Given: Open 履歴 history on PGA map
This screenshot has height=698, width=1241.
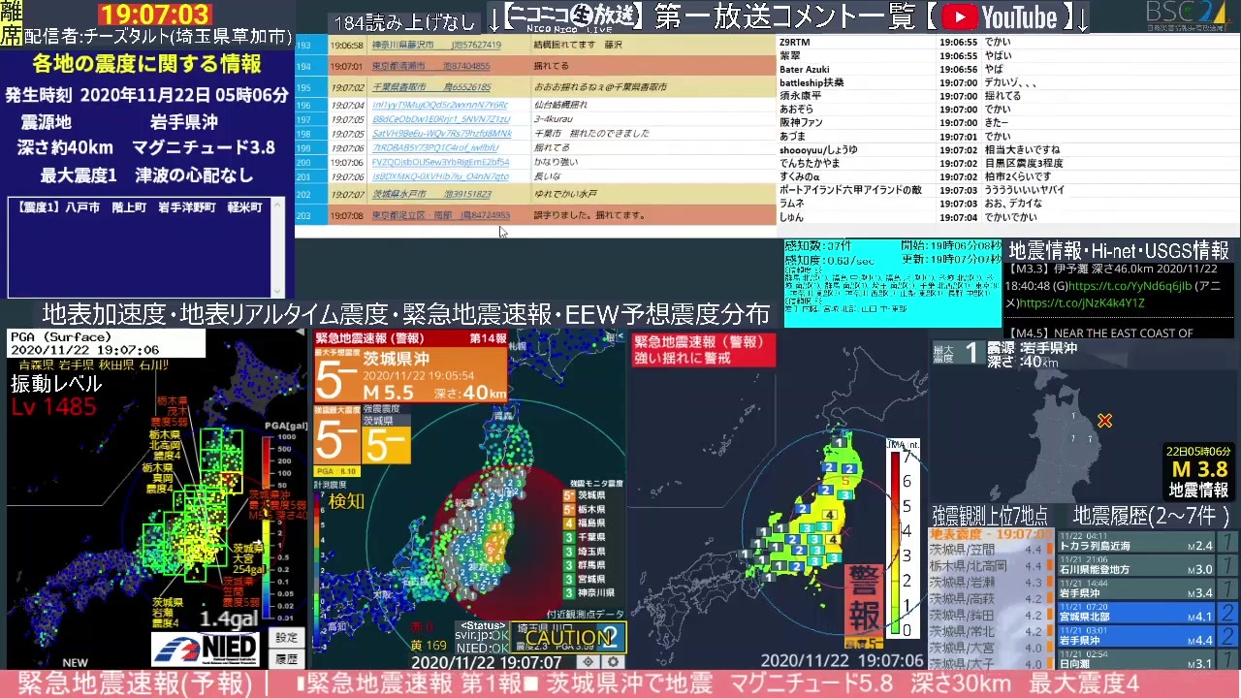Looking at the screenshot, I should point(286,659).
